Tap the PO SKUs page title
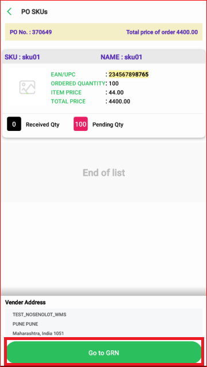Screen dimensions: 207x367 [x=34, y=11]
